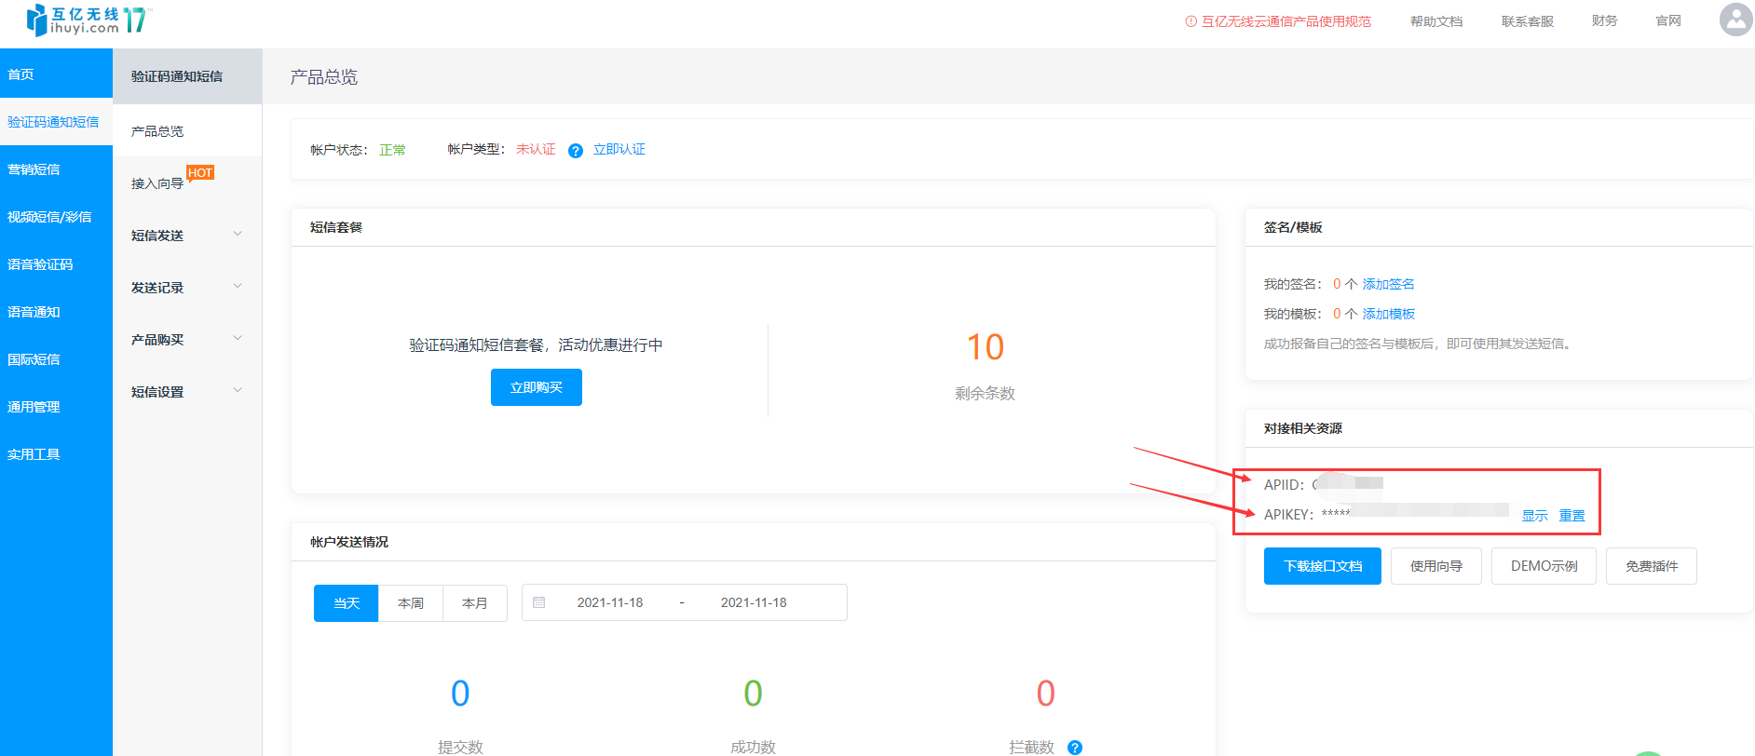The width and height of the screenshot is (1755, 756).
Task: Switch to 本月 tab
Action: [475, 603]
